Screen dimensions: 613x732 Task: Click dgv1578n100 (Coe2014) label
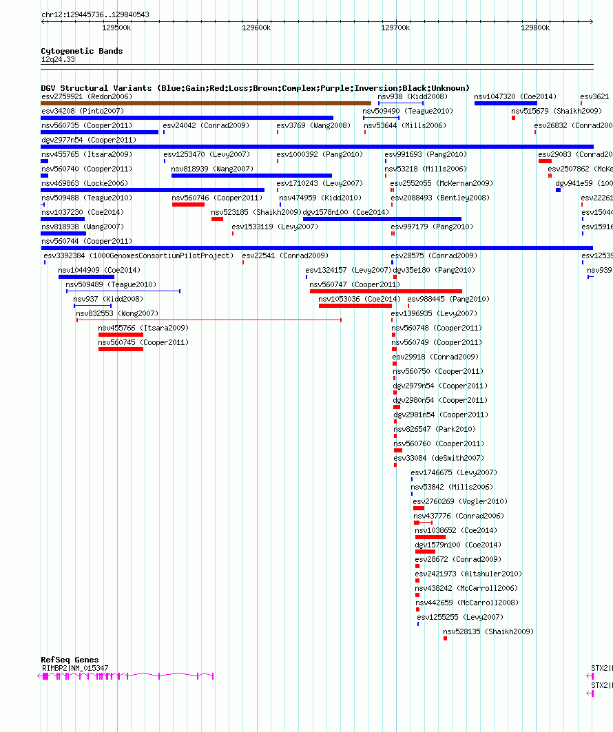point(346,212)
